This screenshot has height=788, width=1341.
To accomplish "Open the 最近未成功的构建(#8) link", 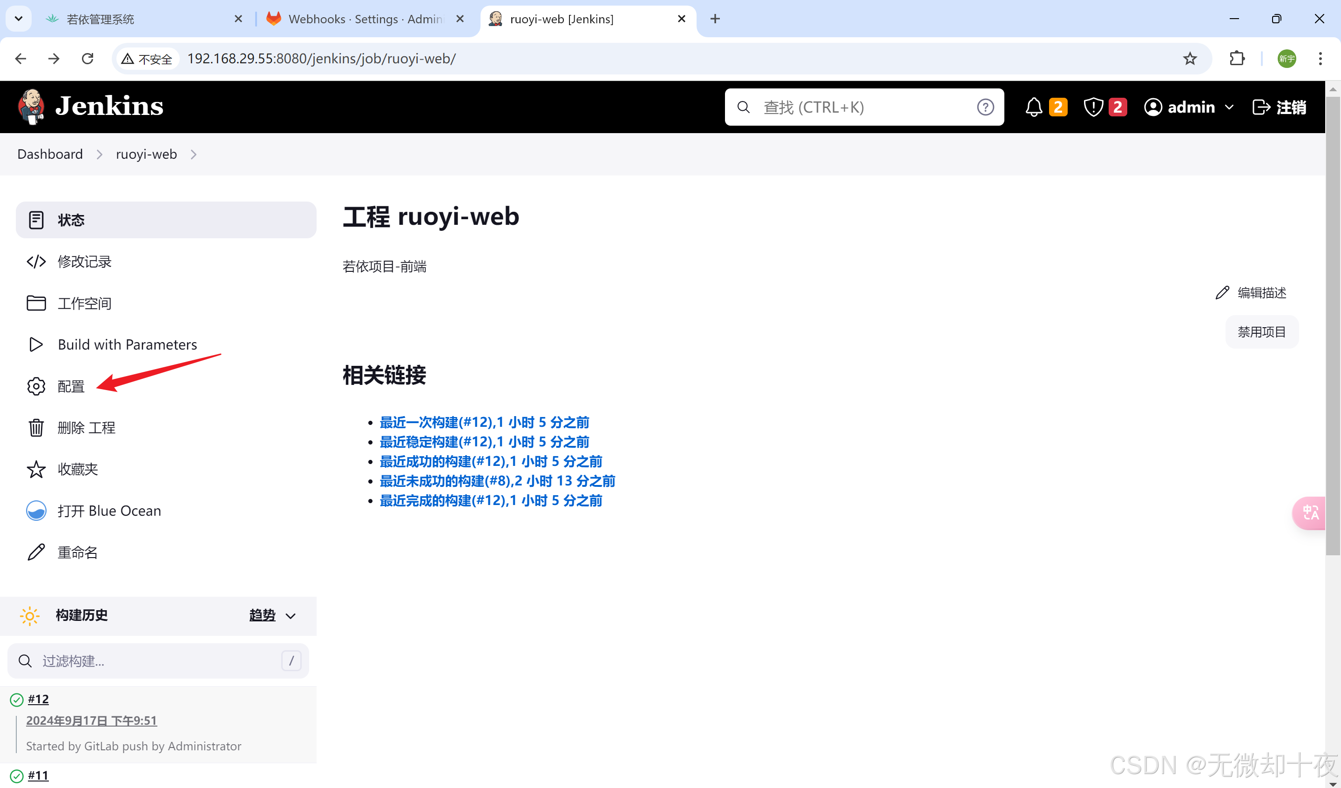I will point(497,481).
